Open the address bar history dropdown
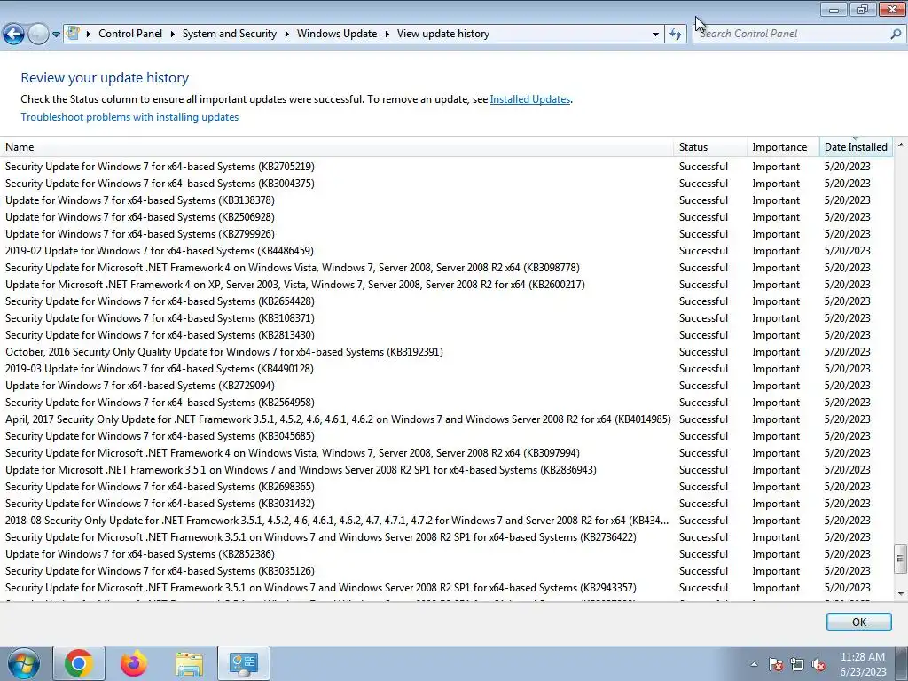The height and width of the screenshot is (681, 908). point(655,35)
